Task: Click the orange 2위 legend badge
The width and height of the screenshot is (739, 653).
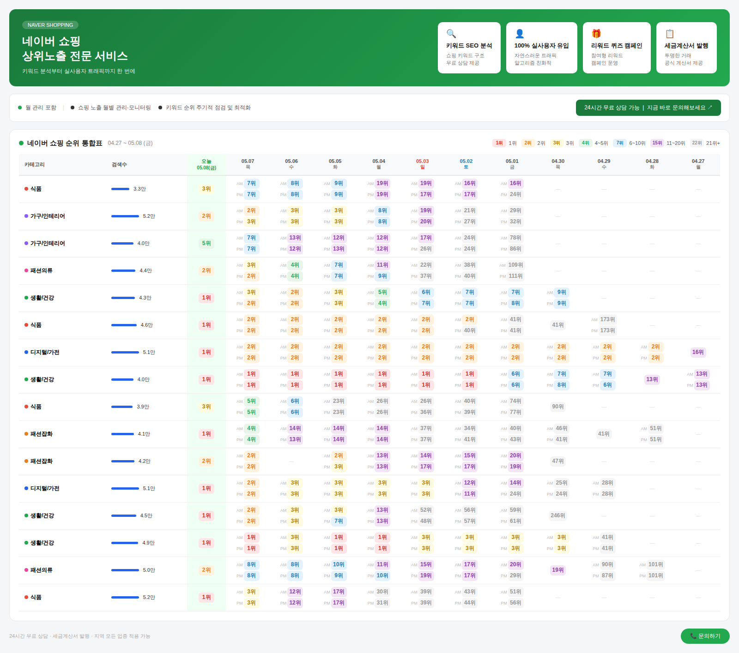Action: tap(528, 143)
